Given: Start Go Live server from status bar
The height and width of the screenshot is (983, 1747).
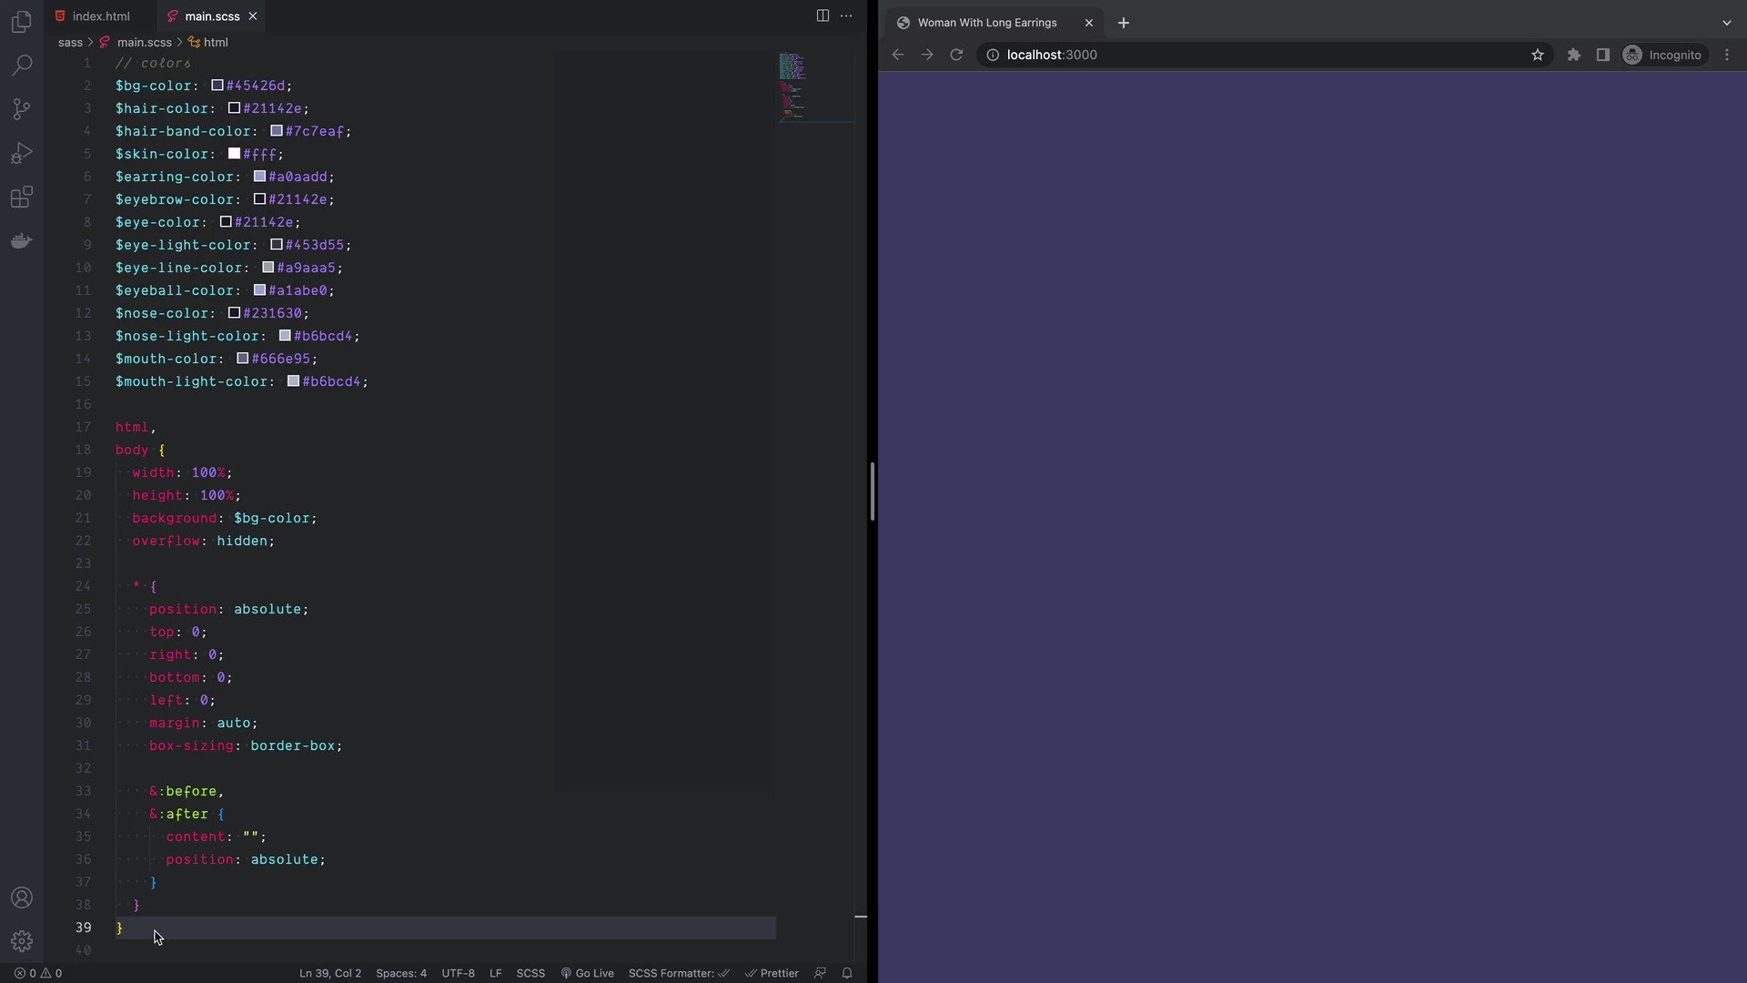Looking at the screenshot, I should 587,973.
